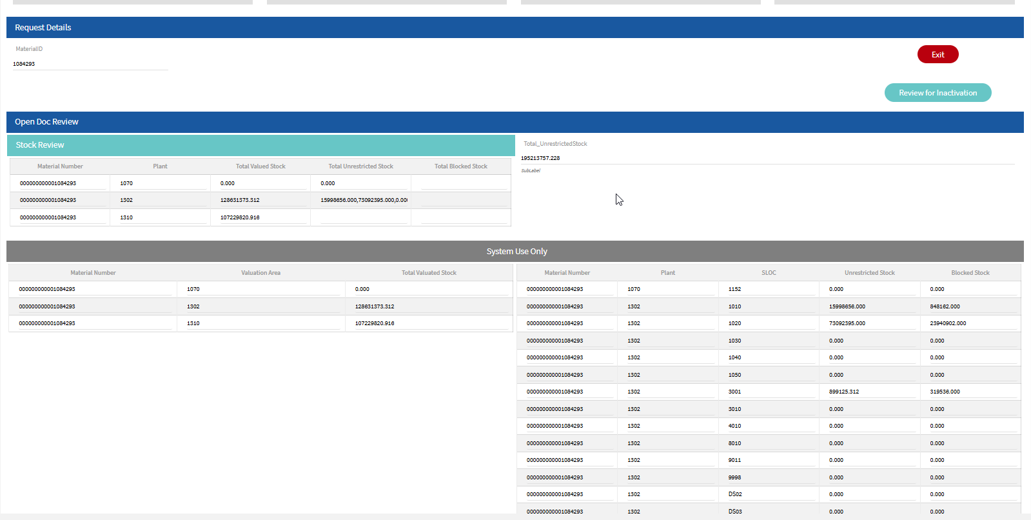Image resolution: width=1031 pixels, height=520 pixels.
Task: Click the System Use Only header bar
Action: tap(515, 251)
